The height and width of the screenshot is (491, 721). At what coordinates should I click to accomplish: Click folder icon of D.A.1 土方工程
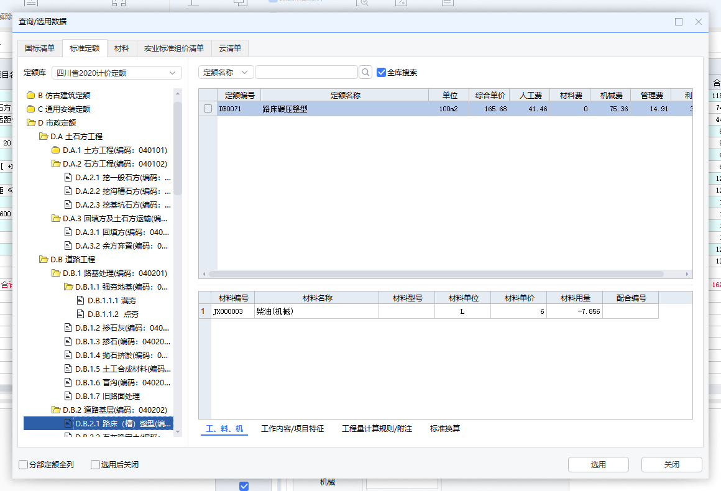[56, 150]
